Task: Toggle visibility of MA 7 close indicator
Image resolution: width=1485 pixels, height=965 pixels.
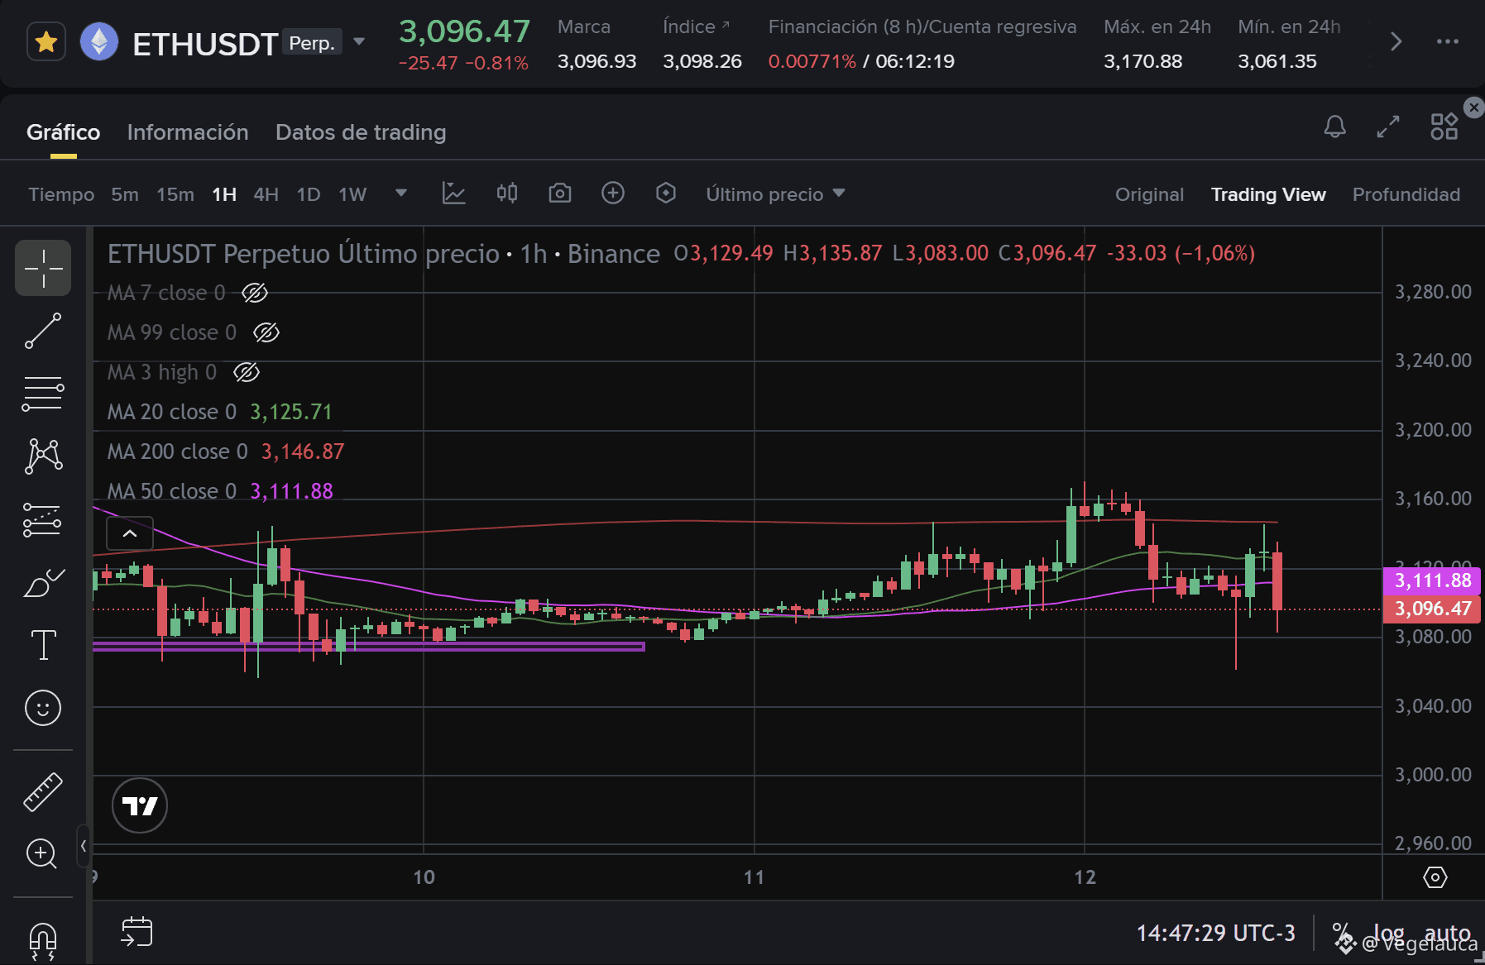Action: coord(255,293)
